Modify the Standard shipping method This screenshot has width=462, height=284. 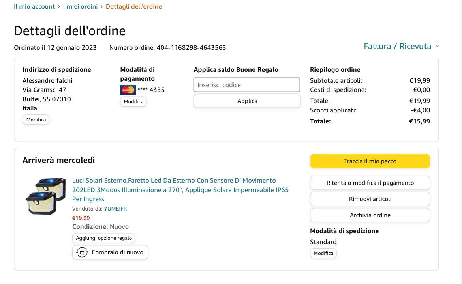(323, 253)
